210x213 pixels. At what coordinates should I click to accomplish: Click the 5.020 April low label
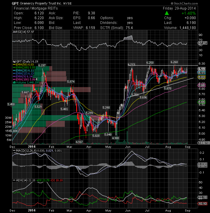[x=96, y=136]
